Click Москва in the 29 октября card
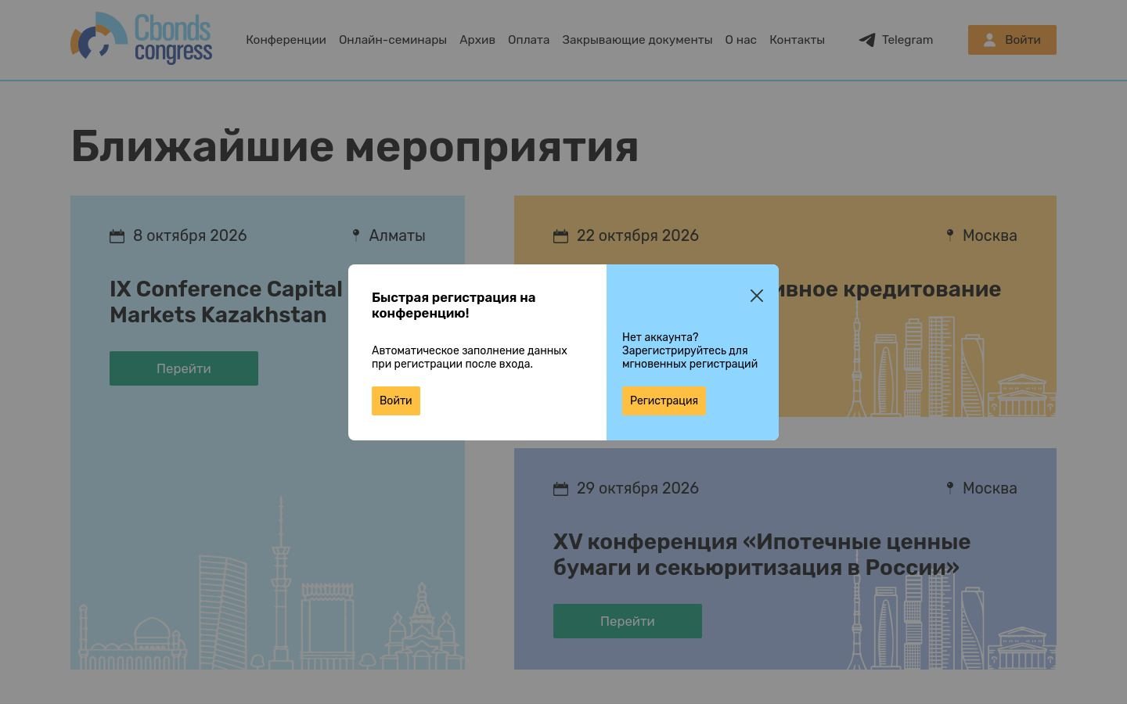This screenshot has height=704, width=1127. click(990, 488)
